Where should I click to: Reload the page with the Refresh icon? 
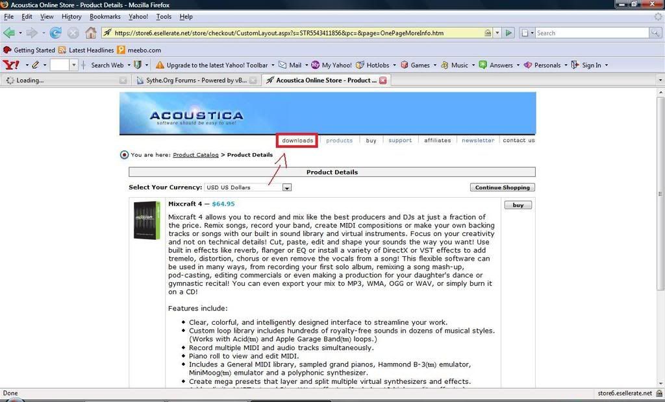56,32
